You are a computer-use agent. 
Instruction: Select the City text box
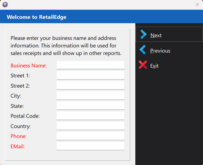(90, 95)
